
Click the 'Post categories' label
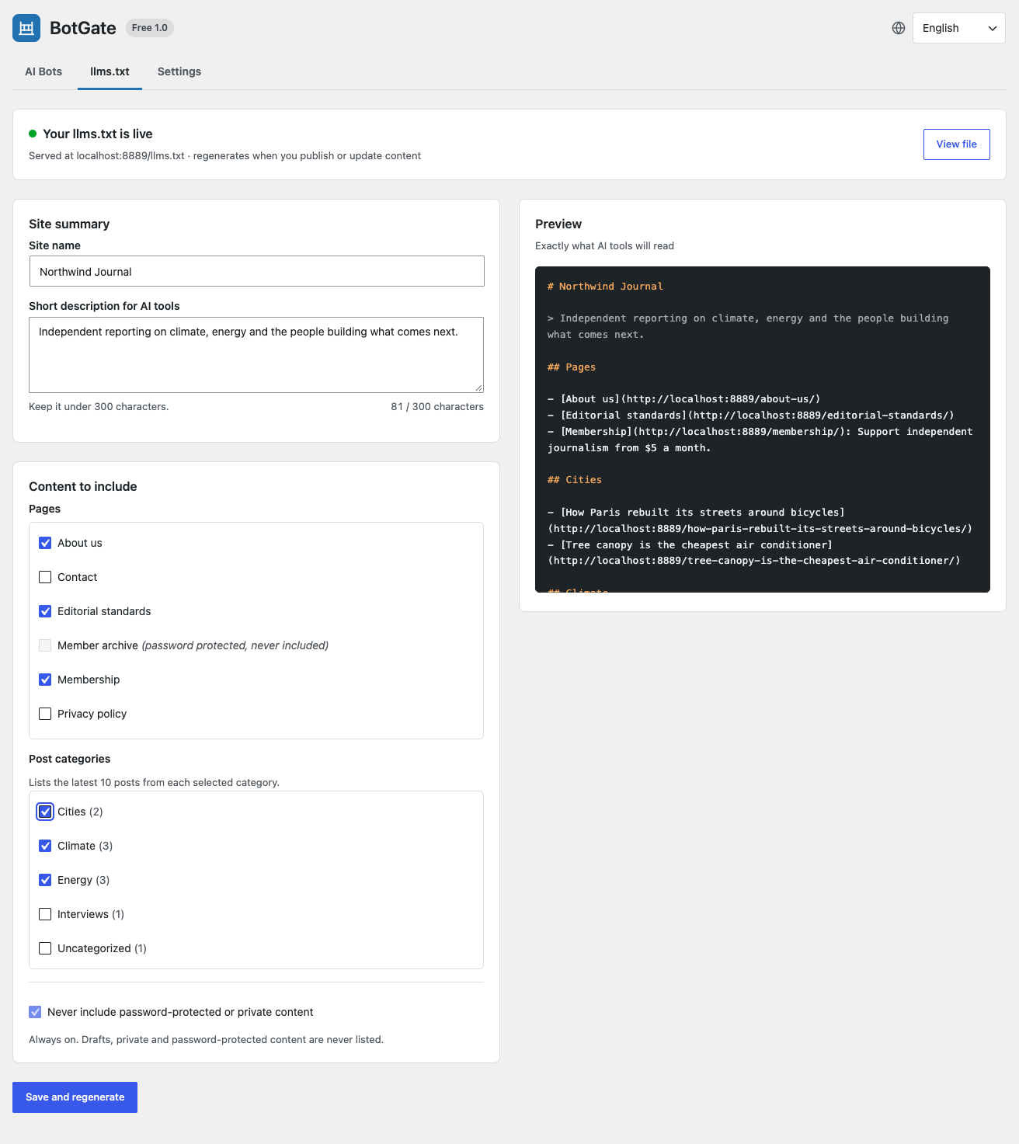pyautogui.click(x=70, y=759)
